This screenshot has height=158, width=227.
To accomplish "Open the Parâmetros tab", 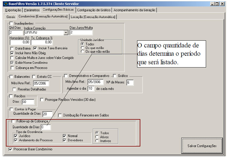I will 32,10.
